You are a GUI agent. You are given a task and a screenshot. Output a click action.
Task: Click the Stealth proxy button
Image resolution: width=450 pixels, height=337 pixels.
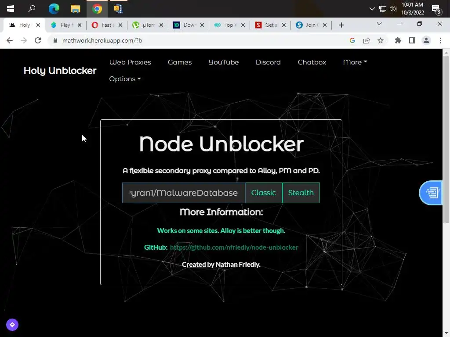(x=301, y=193)
